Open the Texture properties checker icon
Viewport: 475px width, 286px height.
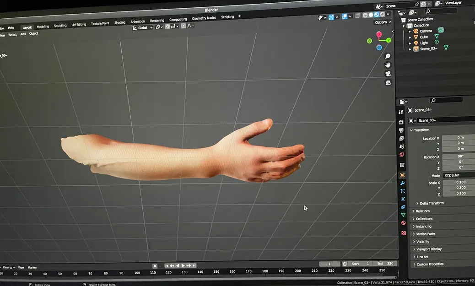(404, 233)
